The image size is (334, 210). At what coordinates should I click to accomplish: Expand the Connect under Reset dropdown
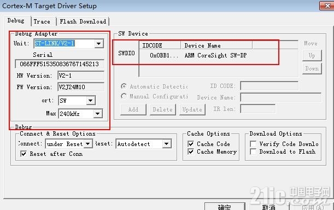pos(88,144)
